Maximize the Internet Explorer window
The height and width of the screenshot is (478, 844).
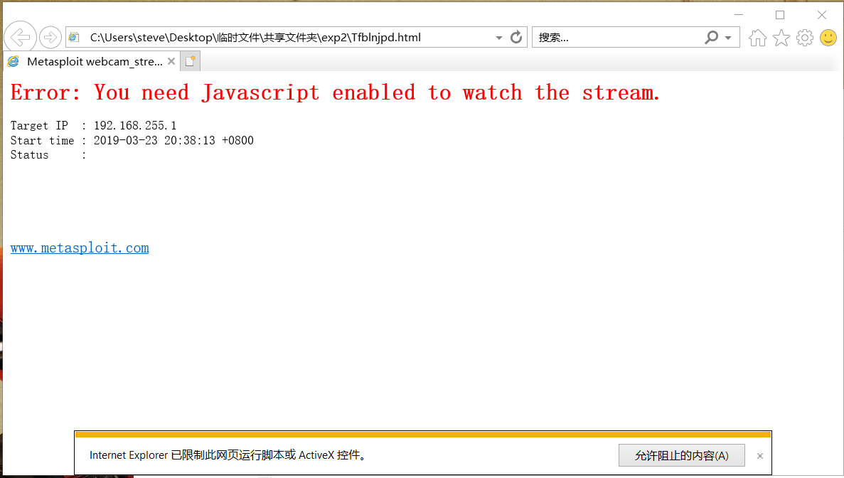(780, 14)
